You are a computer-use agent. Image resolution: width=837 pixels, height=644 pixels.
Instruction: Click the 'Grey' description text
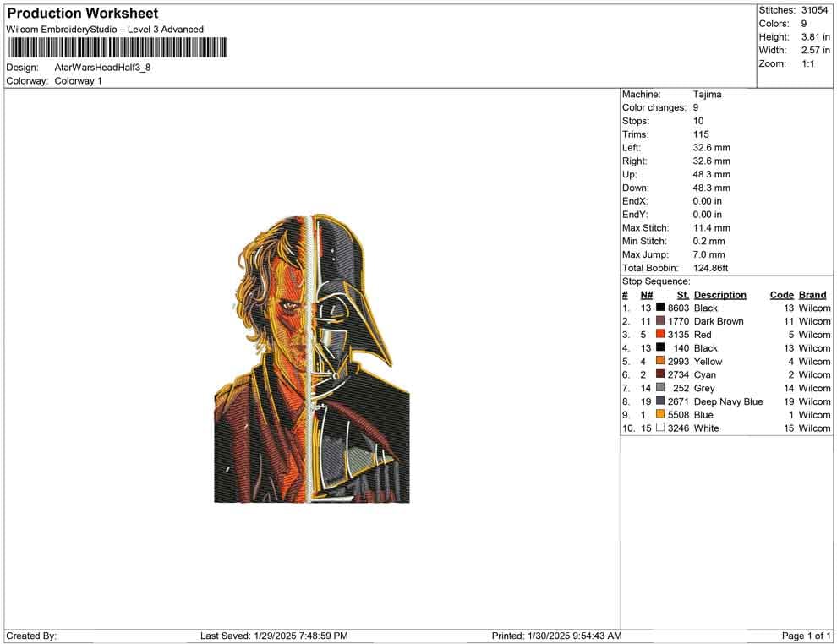click(704, 388)
